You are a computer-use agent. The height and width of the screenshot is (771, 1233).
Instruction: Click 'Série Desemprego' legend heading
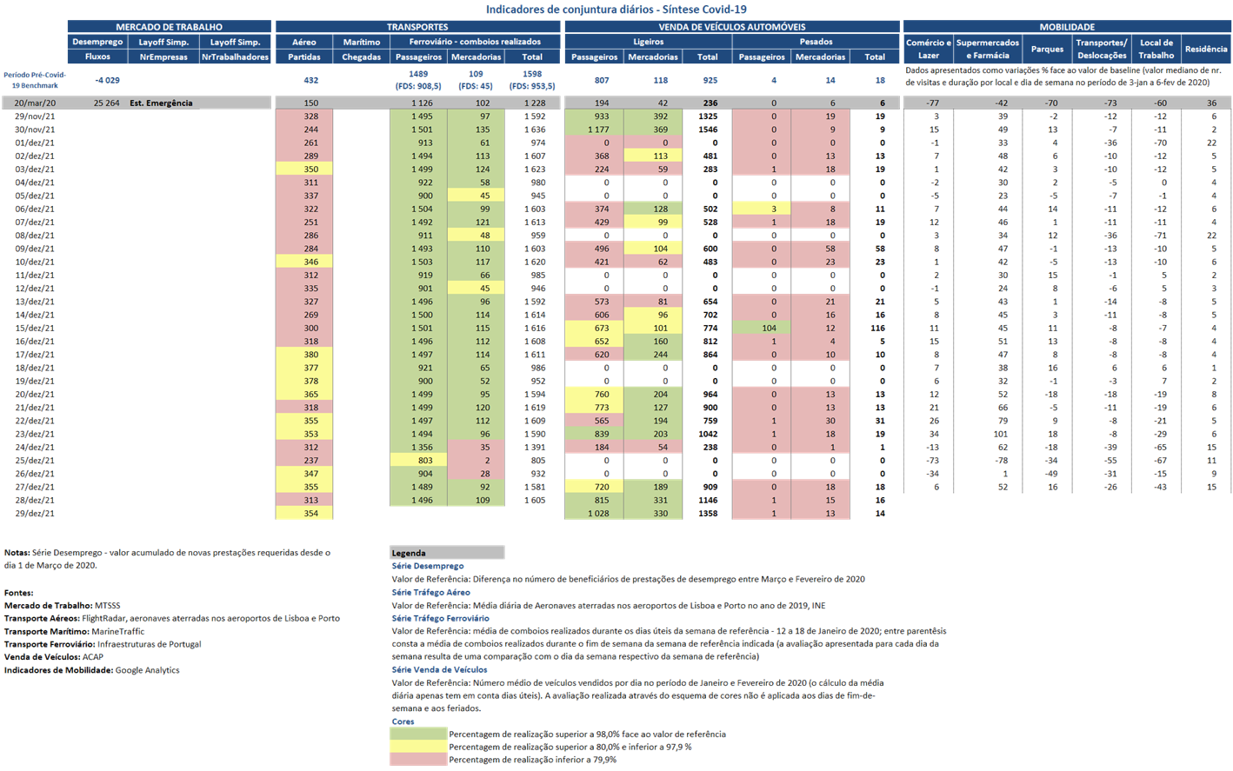pyautogui.click(x=428, y=566)
